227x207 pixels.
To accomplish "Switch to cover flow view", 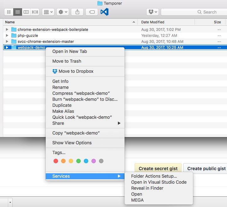I will pyautogui.click(x=35, y=12).
